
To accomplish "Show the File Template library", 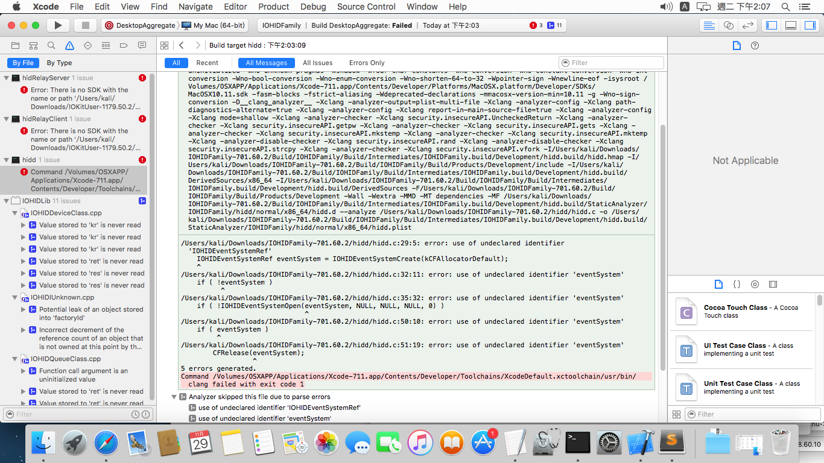I will point(718,284).
